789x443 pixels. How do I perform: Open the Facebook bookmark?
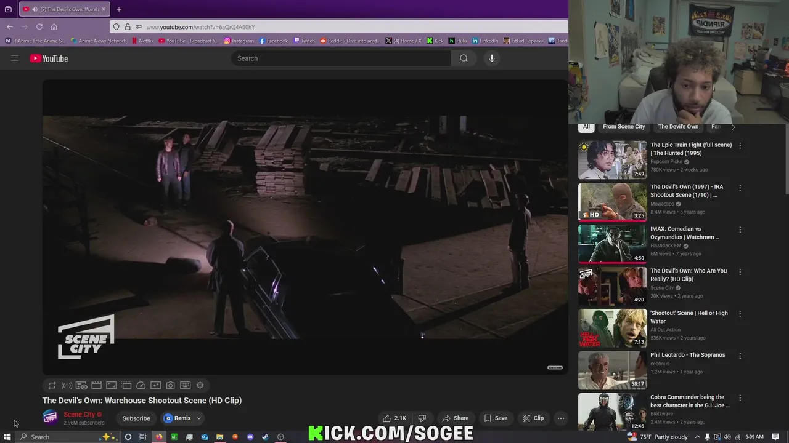pyautogui.click(x=274, y=41)
